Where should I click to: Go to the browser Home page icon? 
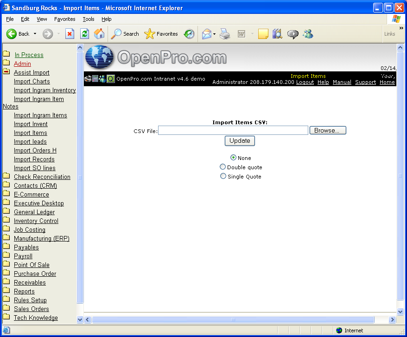click(99, 34)
